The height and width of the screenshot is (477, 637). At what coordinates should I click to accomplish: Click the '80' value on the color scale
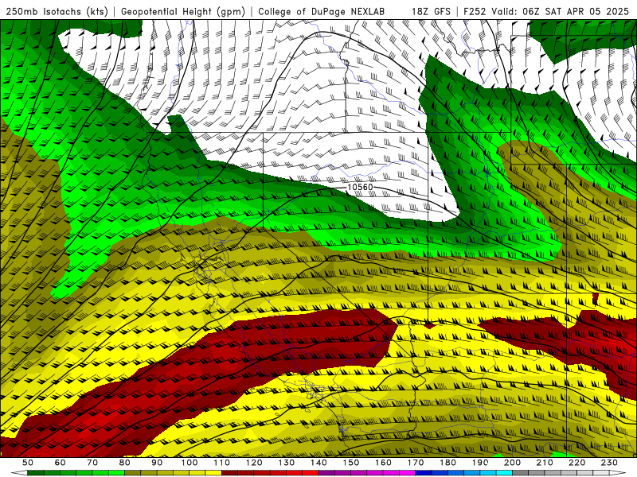coord(125,463)
